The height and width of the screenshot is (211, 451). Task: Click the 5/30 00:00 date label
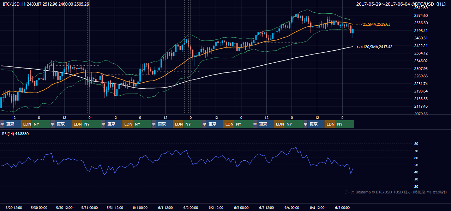(39, 207)
